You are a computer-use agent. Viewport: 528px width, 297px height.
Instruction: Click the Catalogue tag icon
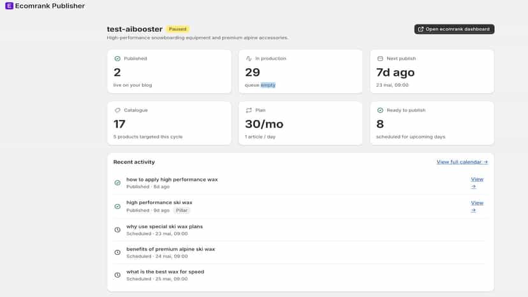(117, 110)
